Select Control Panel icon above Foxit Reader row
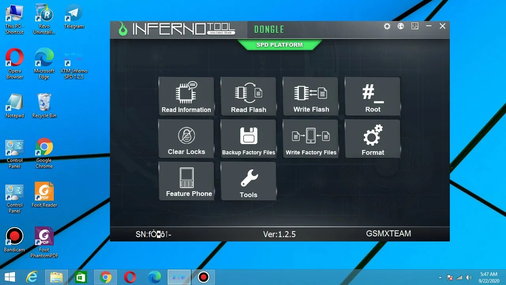The height and width of the screenshot is (285, 506). click(x=15, y=153)
